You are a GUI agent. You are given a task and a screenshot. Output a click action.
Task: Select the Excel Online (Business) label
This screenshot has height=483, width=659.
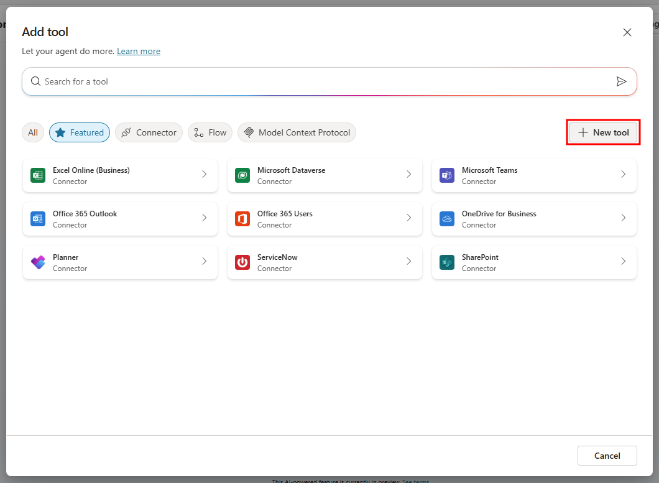(x=91, y=170)
